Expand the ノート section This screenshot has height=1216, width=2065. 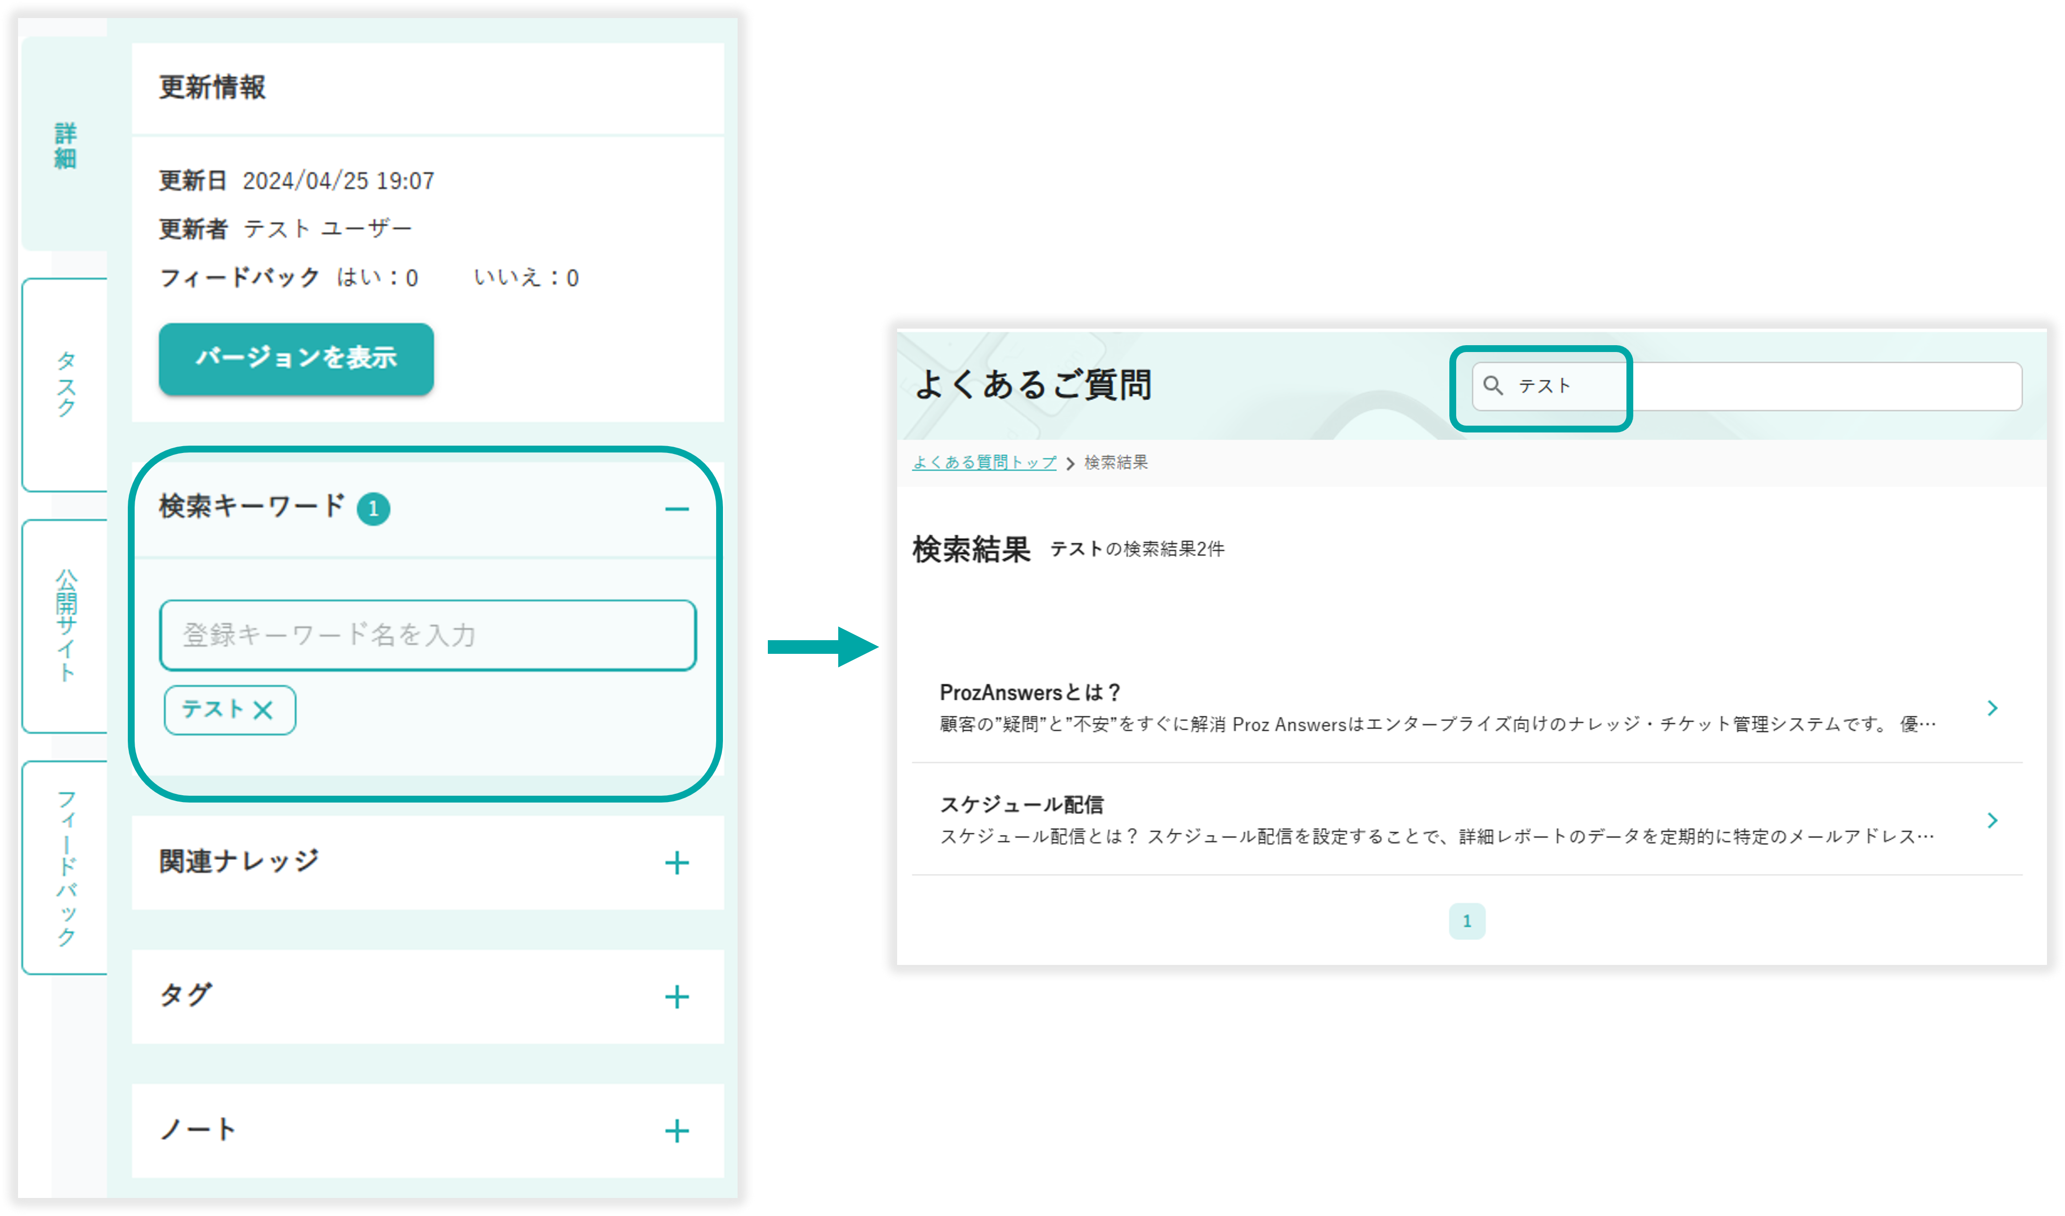676,1131
